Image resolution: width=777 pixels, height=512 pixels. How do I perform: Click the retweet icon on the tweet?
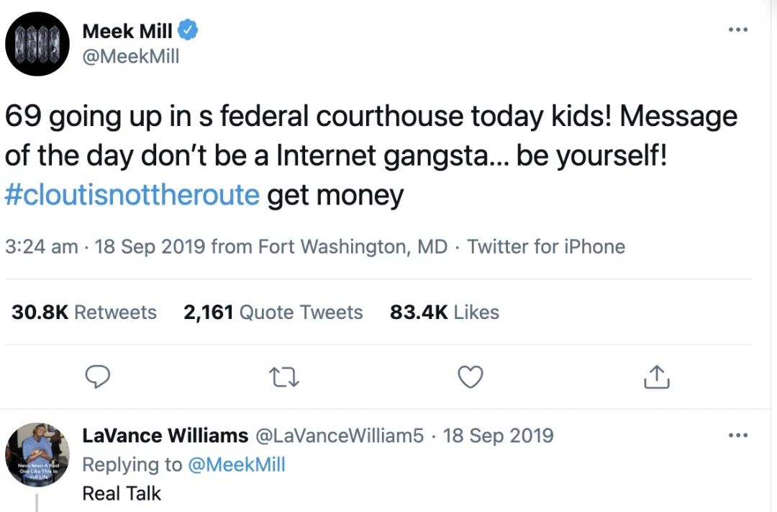coord(283,376)
